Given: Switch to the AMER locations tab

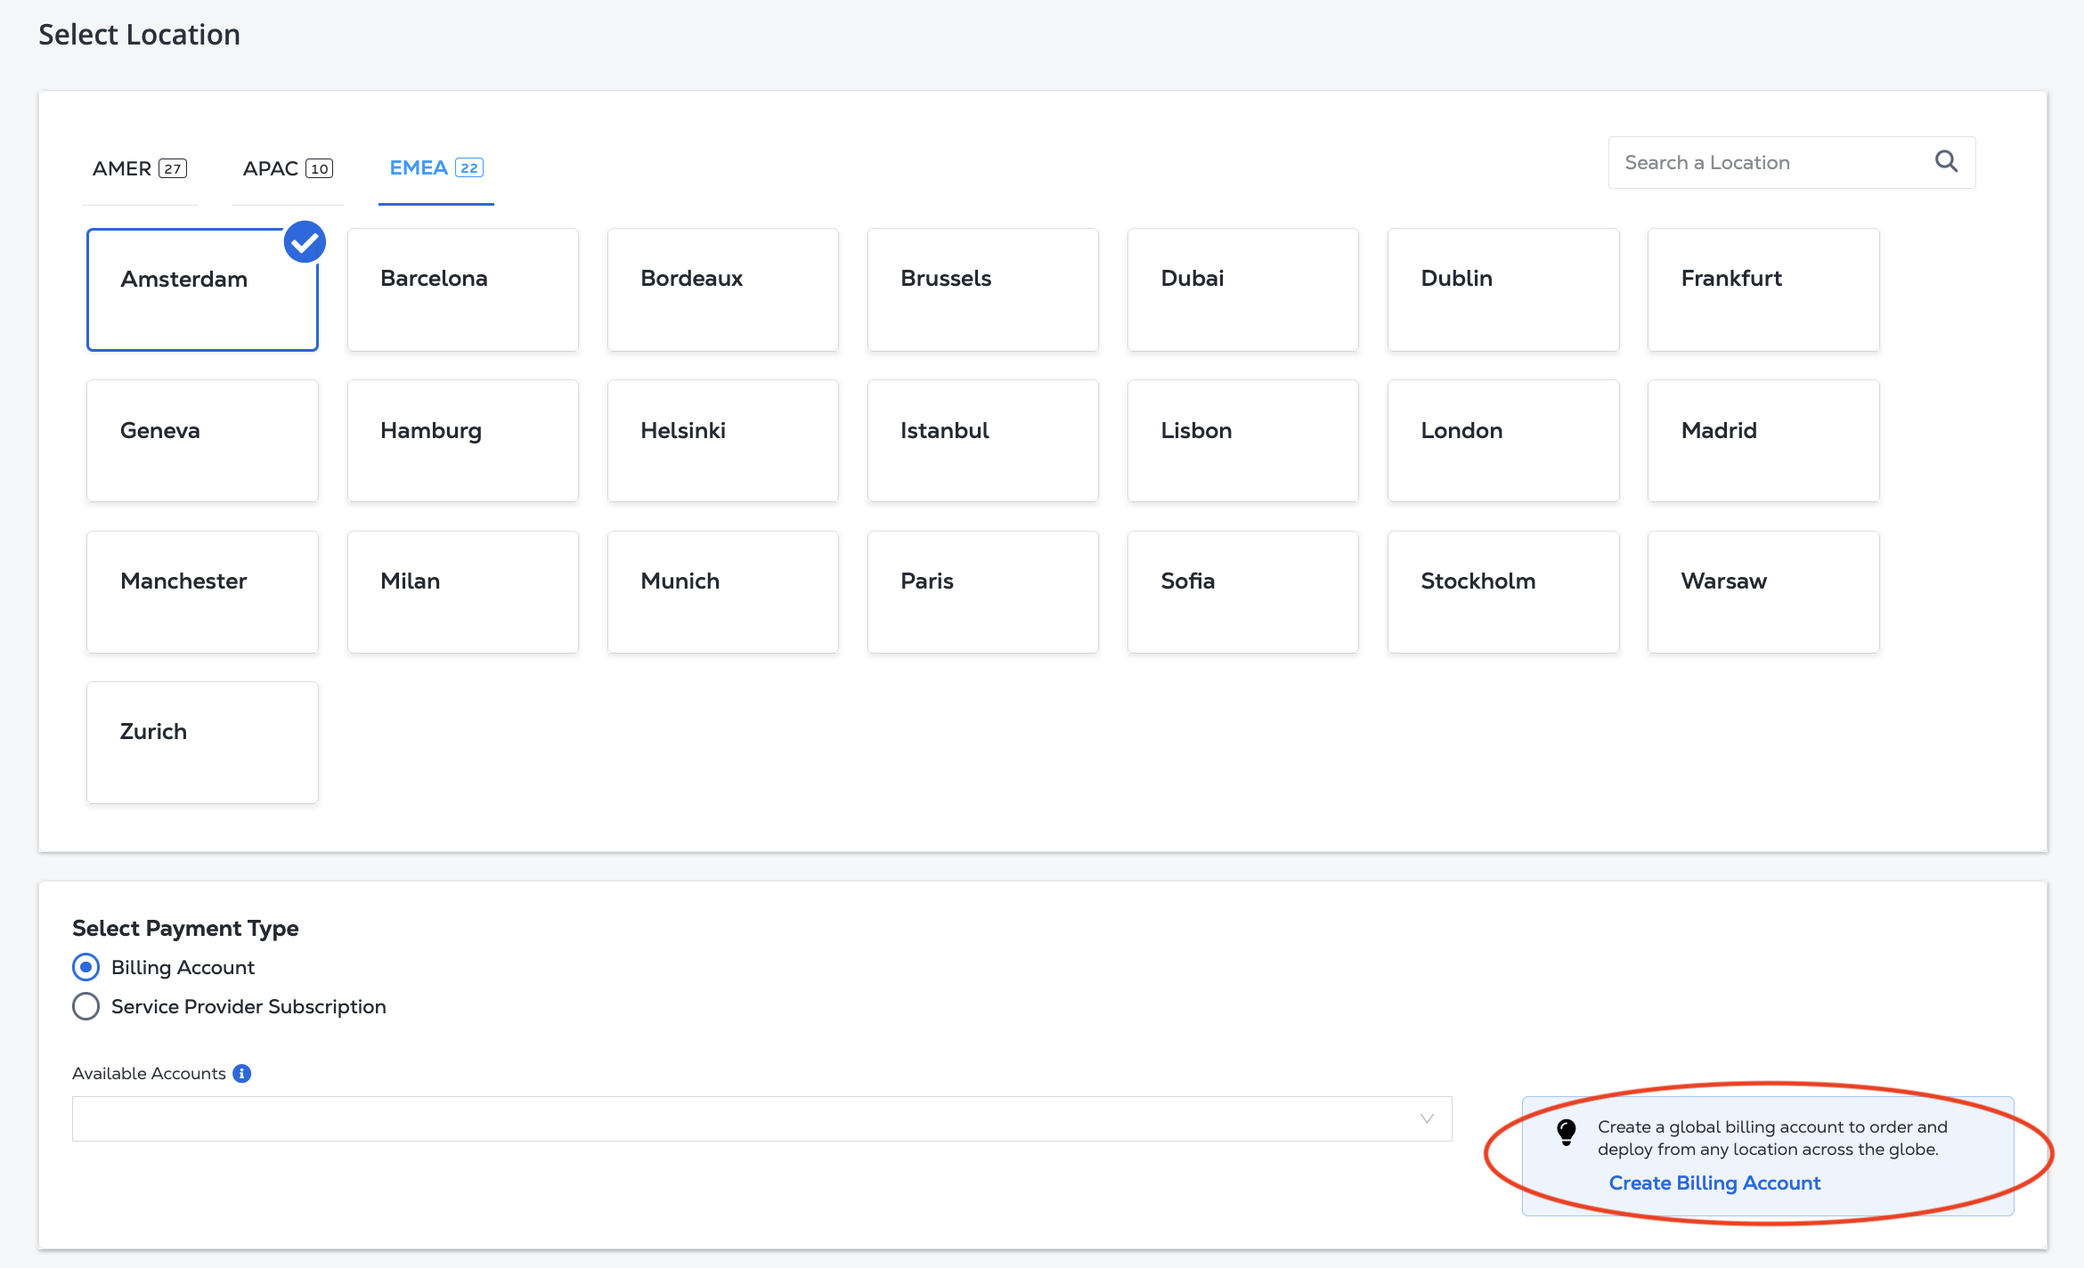Looking at the screenshot, I should pos(139,168).
